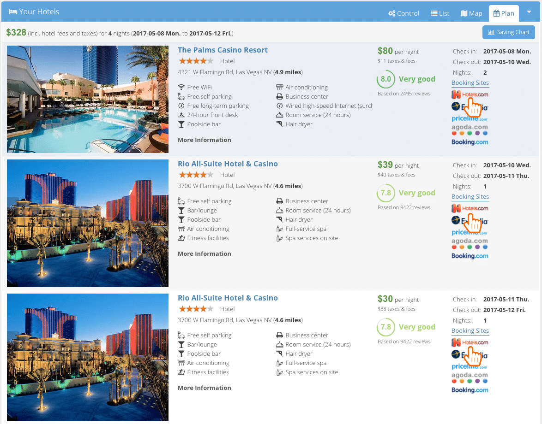This screenshot has height=424, width=542.
Task: Switch to the Control tab
Action: (403, 13)
